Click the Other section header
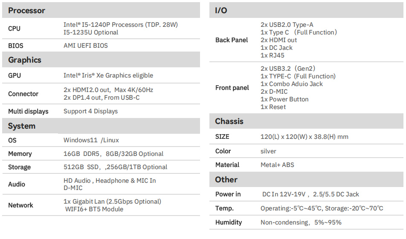 (x=226, y=180)
